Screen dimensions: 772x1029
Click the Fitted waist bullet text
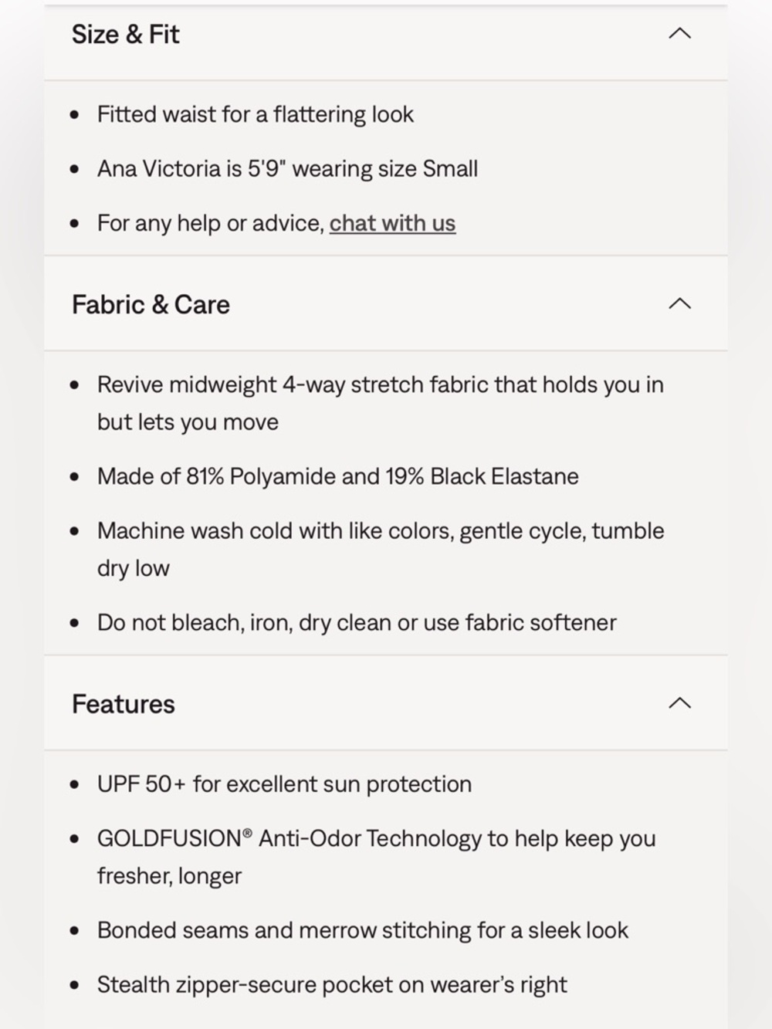(256, 115)
